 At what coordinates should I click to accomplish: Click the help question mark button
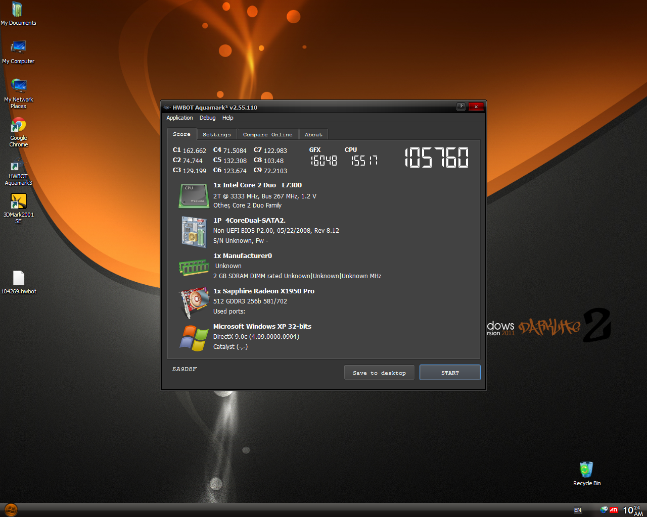[461, 107]
